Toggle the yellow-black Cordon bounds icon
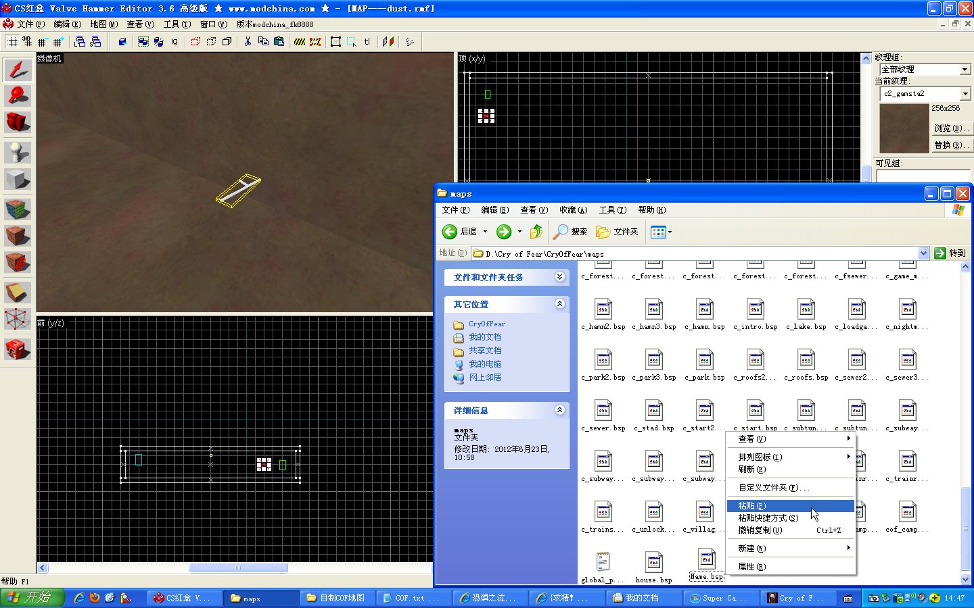The height and width of the screenshot is (608, 974). point(300,42)
